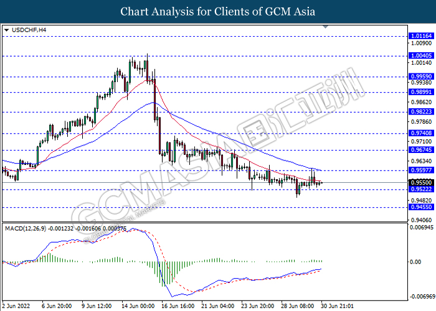This screenshot has width=436, height=311.
Task: Select the current price 0.95500 label
Action: click(x=421, y=182)
